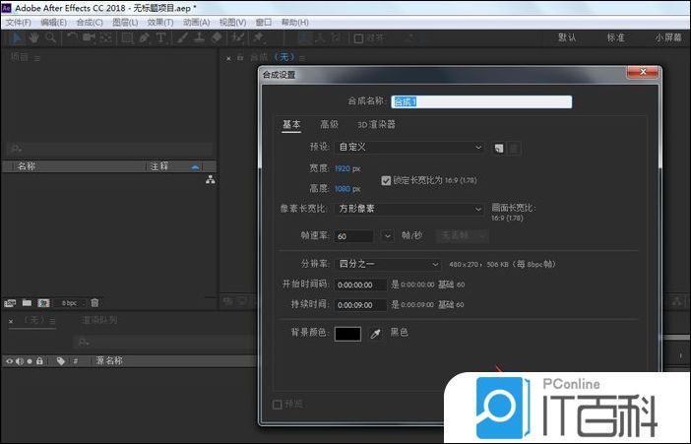Toggle the lock column in timeline header

point(39,361)
